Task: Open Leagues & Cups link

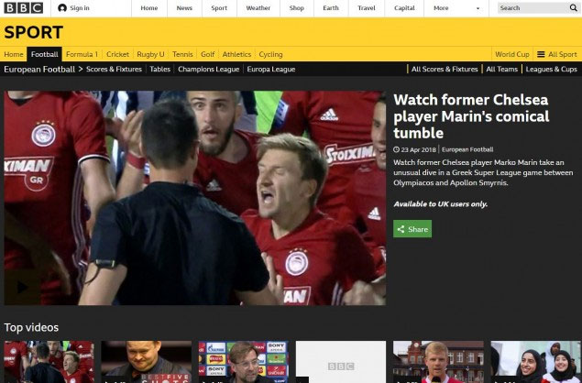Action: point(551,69)
